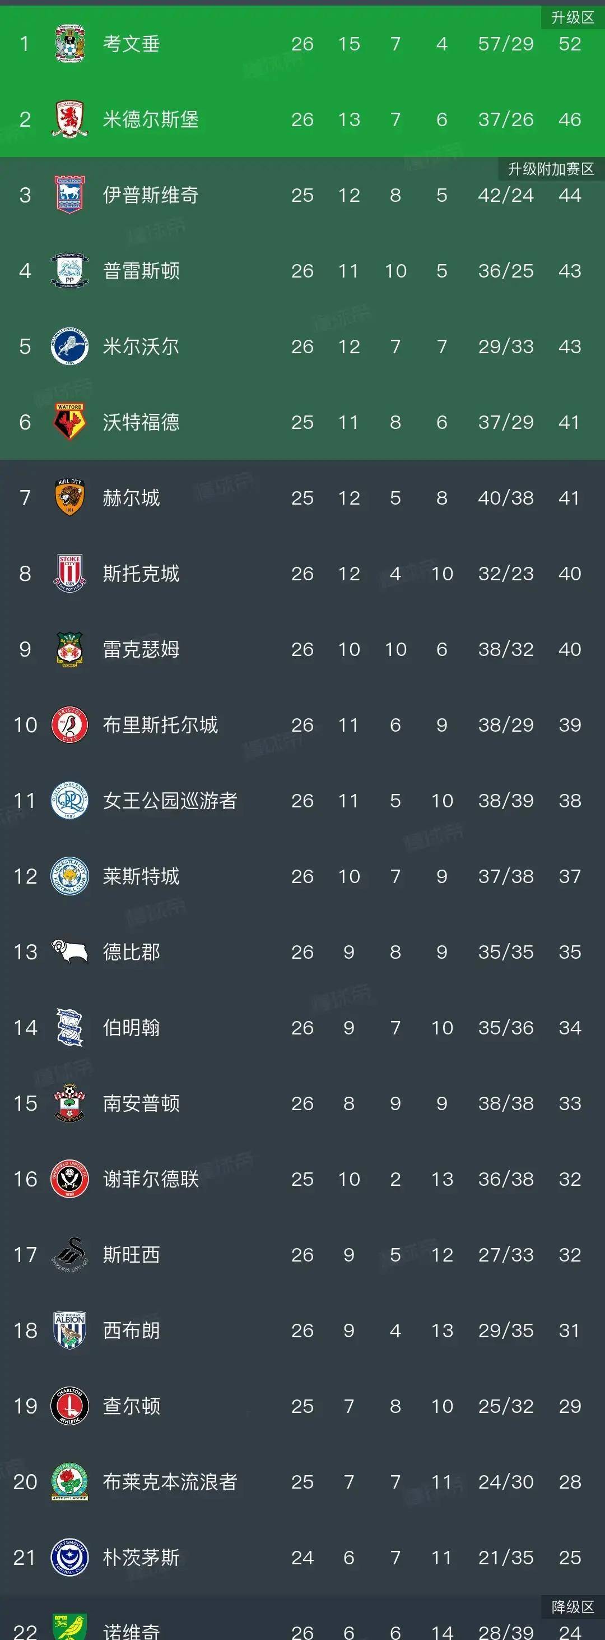
Task: Click the Portsmouth club badge
Action: pos(69,1557)
